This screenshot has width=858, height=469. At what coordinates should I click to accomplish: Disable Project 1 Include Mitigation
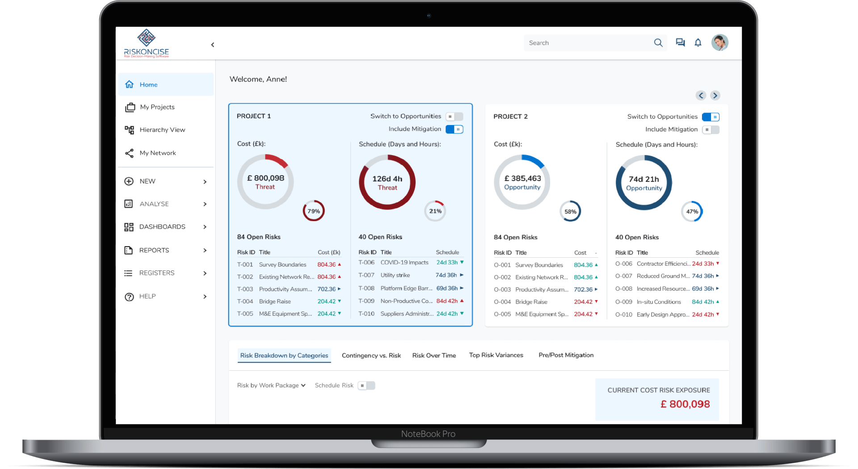(x=454, y=130)
